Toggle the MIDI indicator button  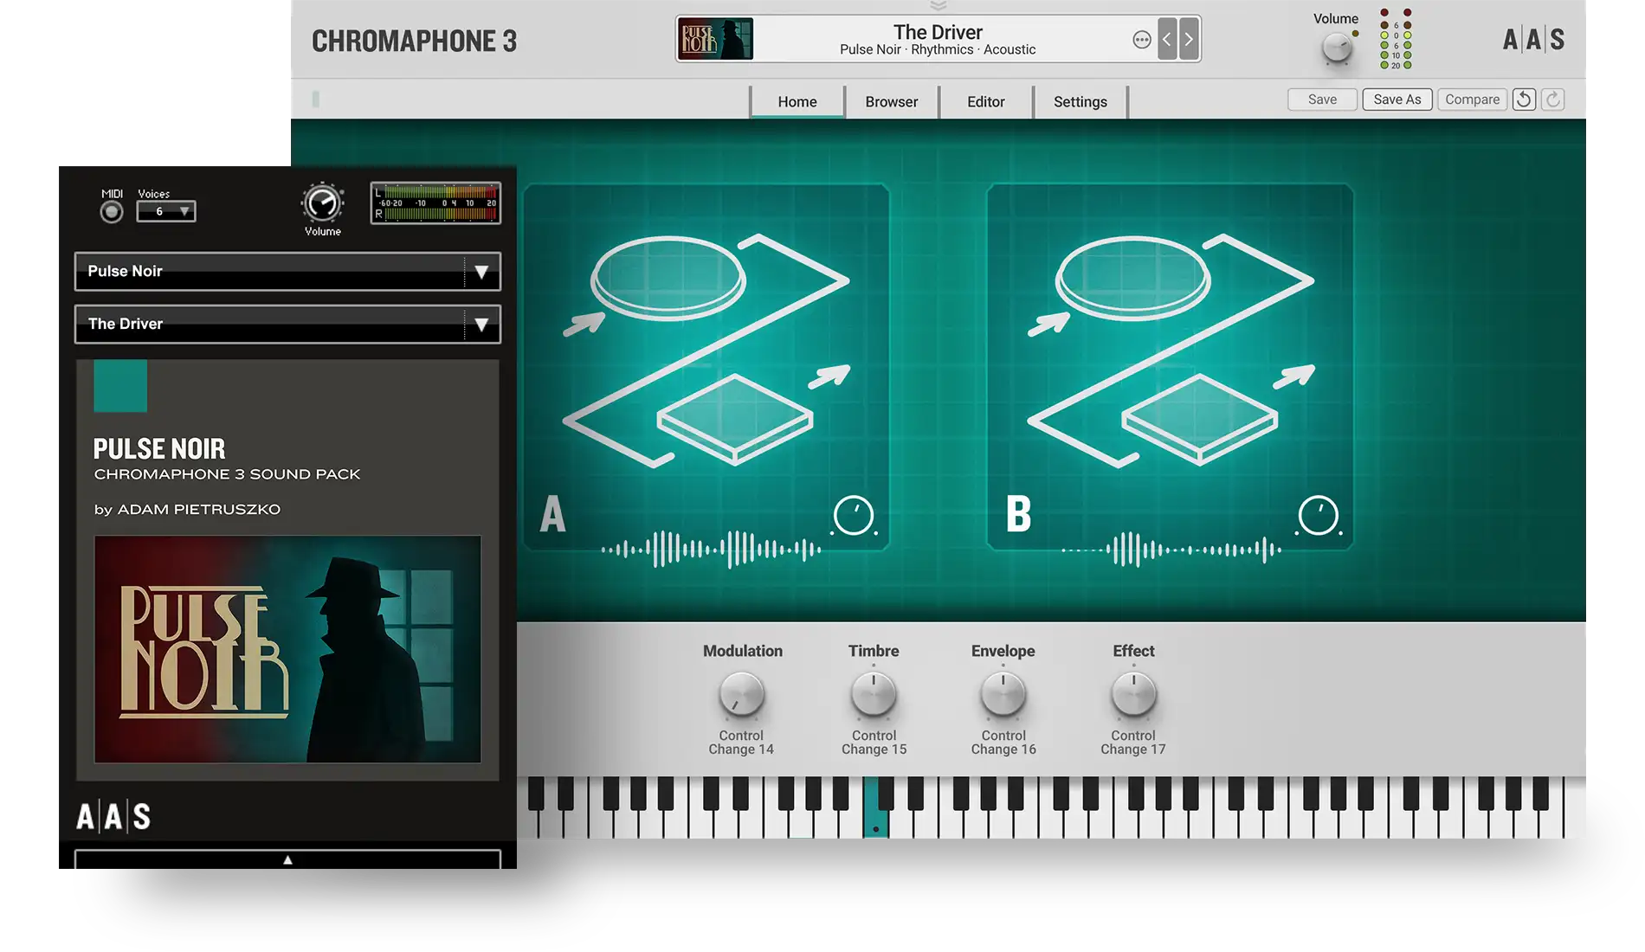point(112,212)
